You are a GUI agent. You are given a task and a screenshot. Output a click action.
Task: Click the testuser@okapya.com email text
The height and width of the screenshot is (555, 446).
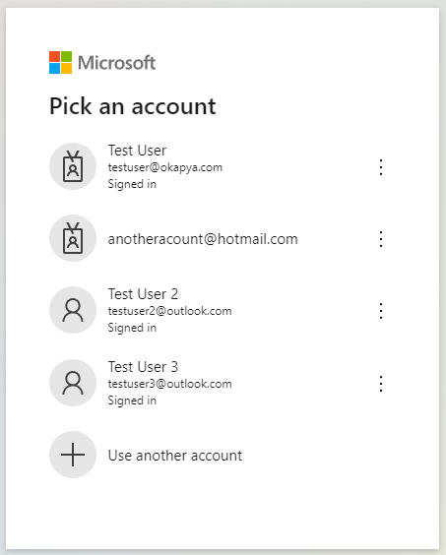click(x=165, y=167)
